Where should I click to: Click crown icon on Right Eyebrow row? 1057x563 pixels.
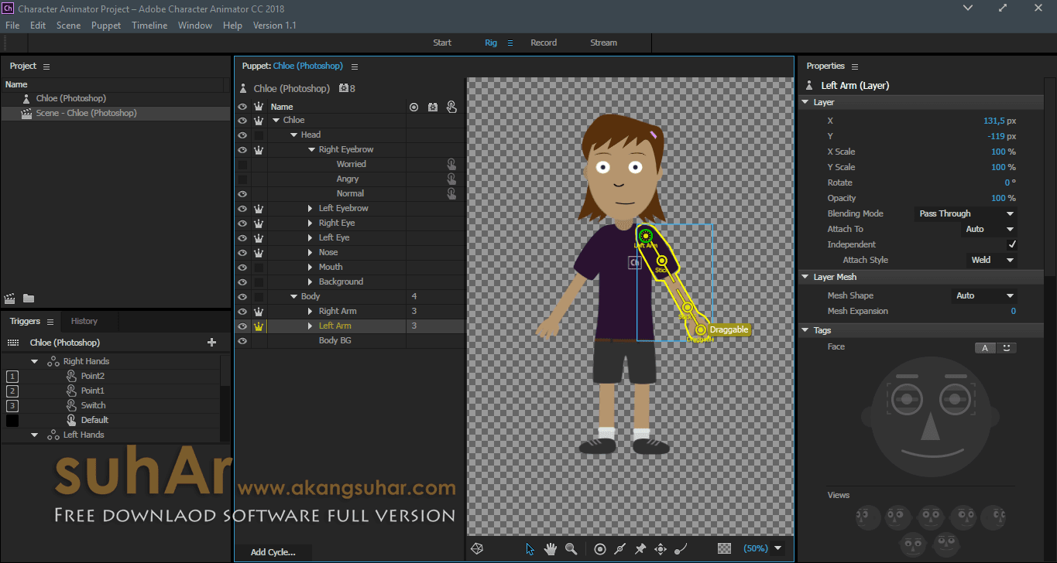pos(259,149)
